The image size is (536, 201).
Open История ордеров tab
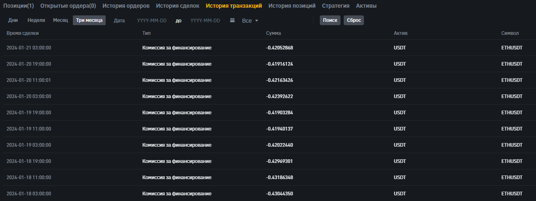pos(126,6)
